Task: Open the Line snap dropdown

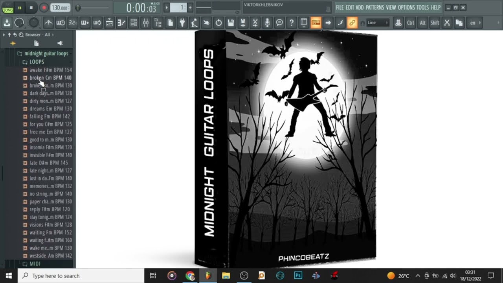Action: pos(378,23)
